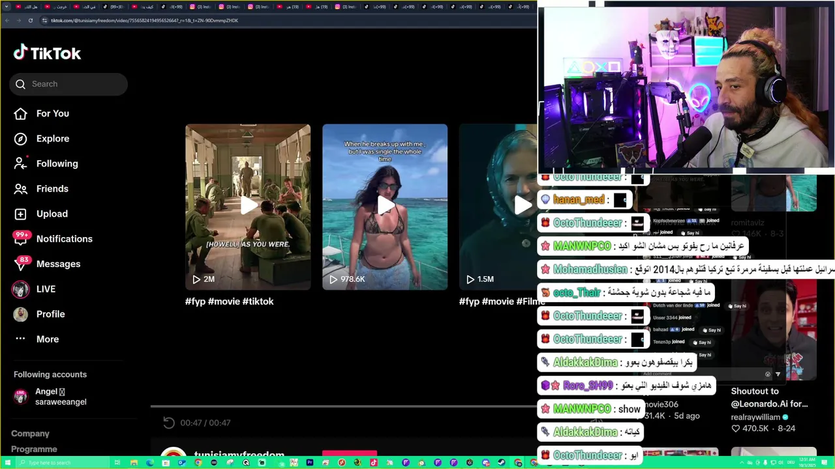Open your Profile page
Image resolution: width=835 pixels, height=469 pixels.
coord(50,314)
